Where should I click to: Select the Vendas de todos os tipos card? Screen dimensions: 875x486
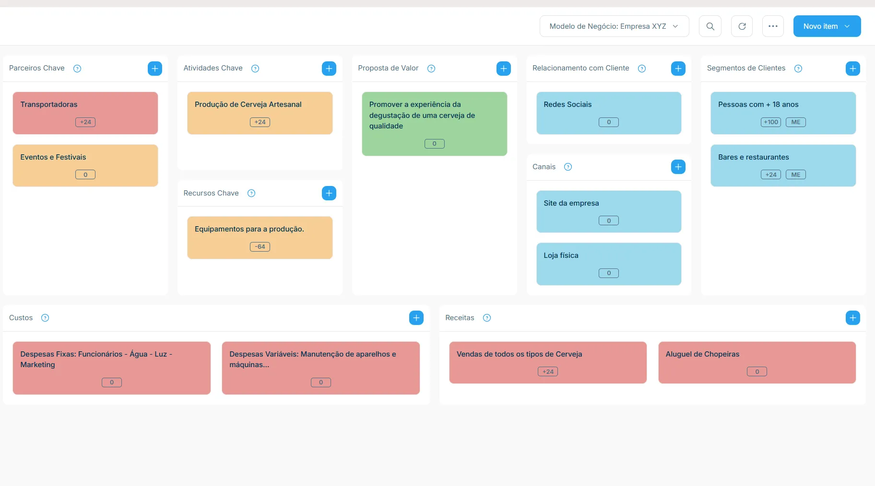click(548, 362)
